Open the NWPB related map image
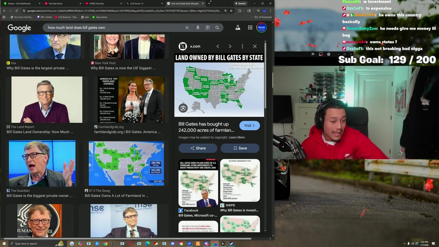This screenshot has height=247, width=439. 240,180
